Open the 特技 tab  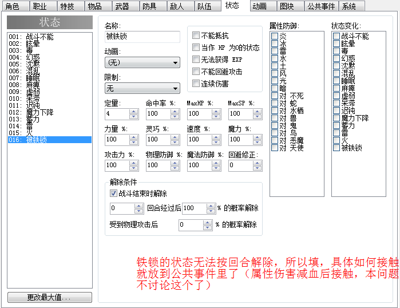pyautogui.click(x=70, y=6)
